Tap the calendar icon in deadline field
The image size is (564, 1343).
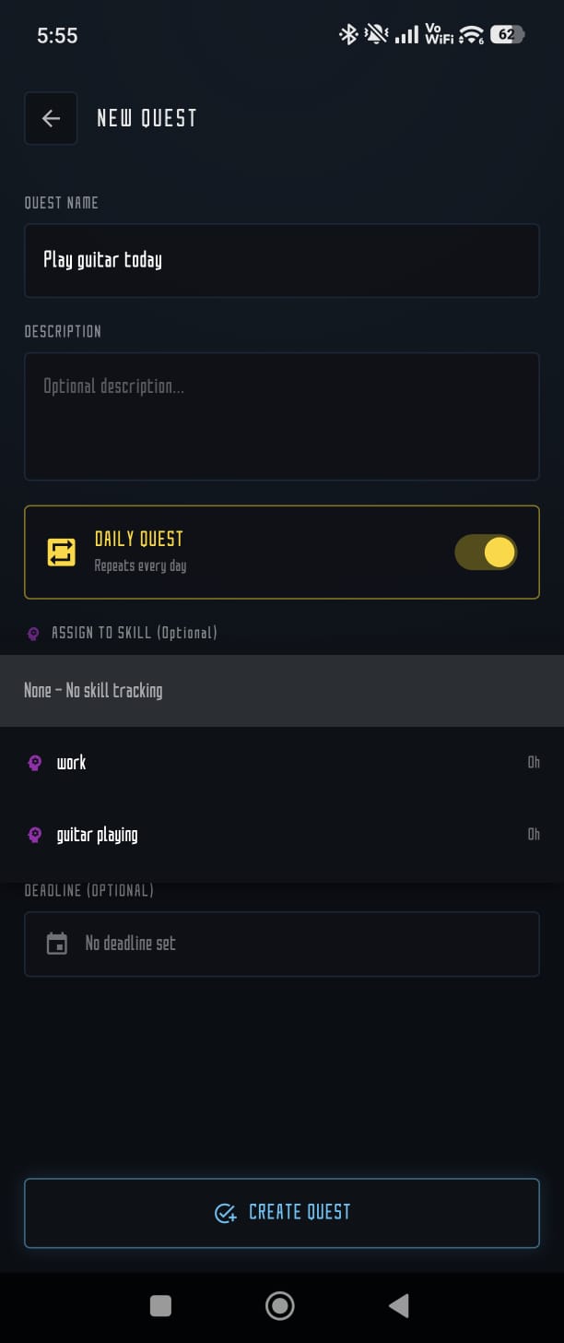57,944
